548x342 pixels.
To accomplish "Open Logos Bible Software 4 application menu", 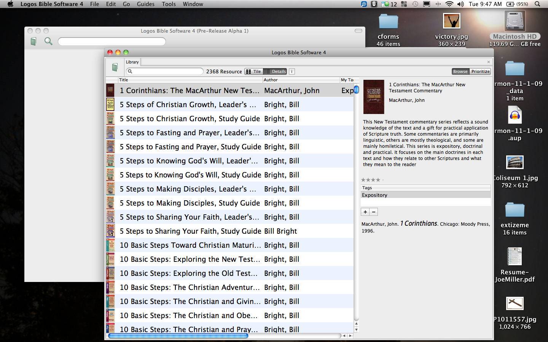I will coord(52,4).
